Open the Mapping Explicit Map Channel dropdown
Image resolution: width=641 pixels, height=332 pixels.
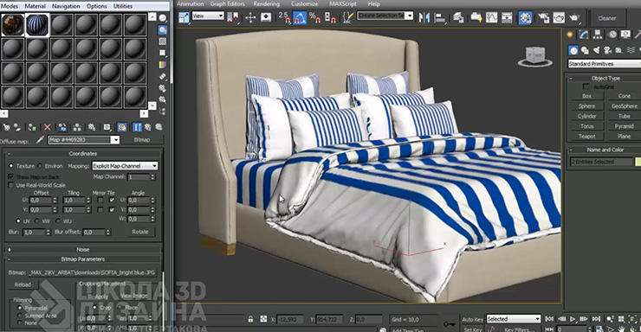[x=125, y=166]
